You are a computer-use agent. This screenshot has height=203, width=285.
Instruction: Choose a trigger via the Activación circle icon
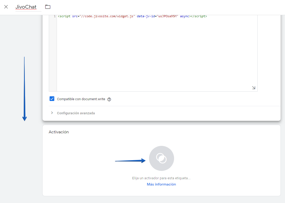(161, 158)
